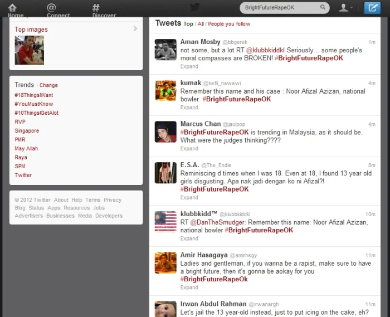
Task: Click the blue compose tweet icon
Action: pos(372,8)
